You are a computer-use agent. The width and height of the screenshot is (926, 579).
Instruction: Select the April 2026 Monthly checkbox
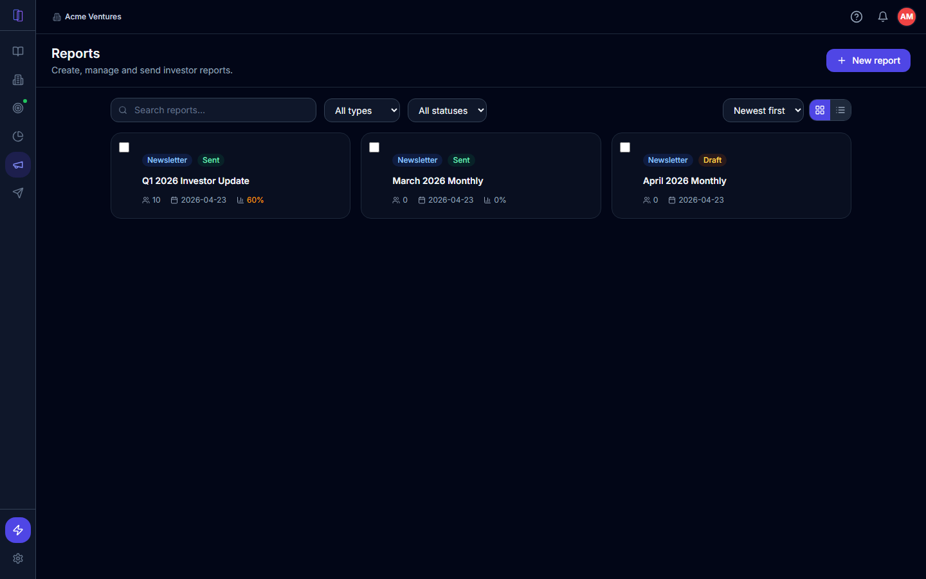pyautogui.click(x=625, y=147)
